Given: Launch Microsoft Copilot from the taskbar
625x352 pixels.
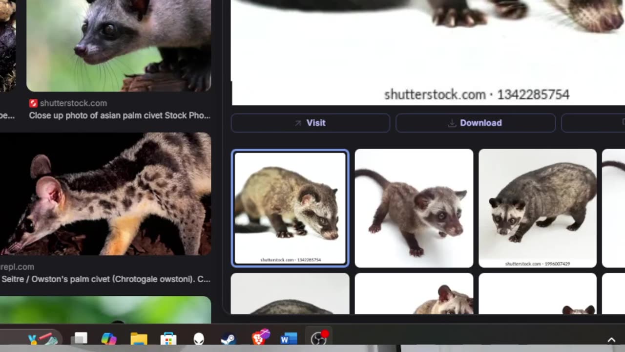Looking at the screenshot, I should (109, 338).
